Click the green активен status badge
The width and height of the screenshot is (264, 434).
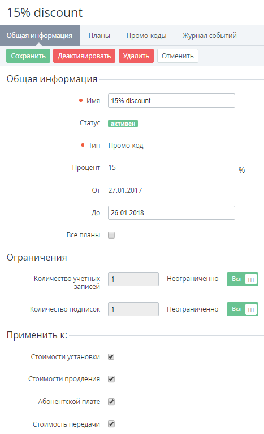coord(123,124)
